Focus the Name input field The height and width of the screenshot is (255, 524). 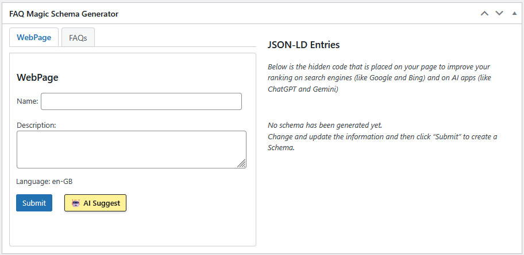click(x=141, y=101)
